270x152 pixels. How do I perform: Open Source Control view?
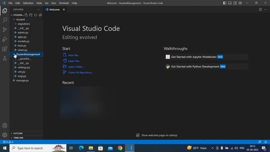point(5,30)
